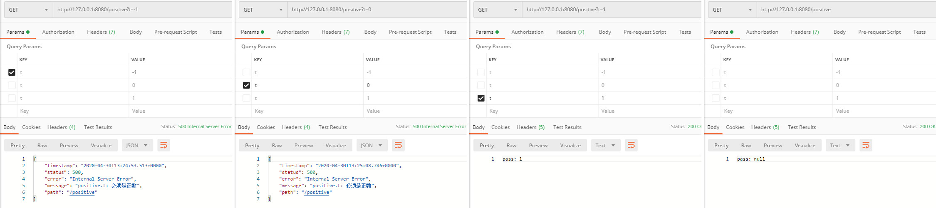Viewport: 936px width, 208px height.
Task: Open the JSON format dropdown in the t=0 response
Action: pyautogui.click(x=371, y=145)
